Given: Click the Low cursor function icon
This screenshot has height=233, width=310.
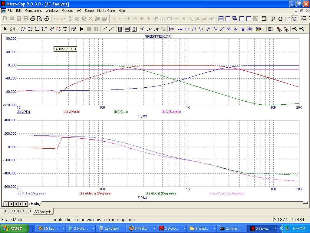Looking at the screenshot, I should tap(215, 29).
